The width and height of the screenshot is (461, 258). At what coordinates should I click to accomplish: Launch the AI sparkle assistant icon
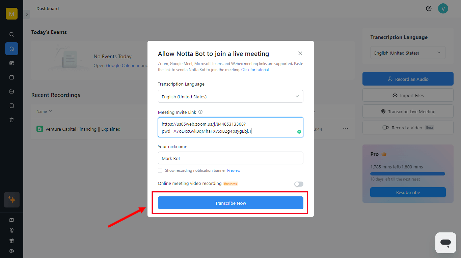[x=12, y=200]
